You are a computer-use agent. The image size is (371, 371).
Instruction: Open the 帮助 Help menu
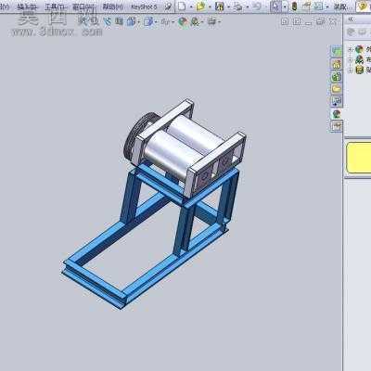pyautogui.click(x=112, y=6)
